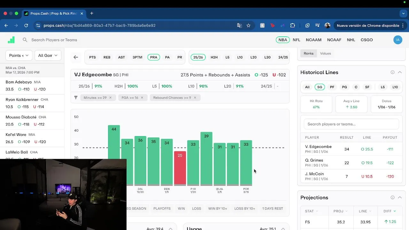Remove the Rebound Chances >= 9 filter

click(195, 97)
